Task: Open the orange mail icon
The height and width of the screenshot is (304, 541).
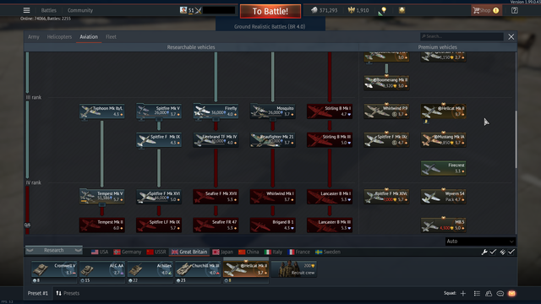Action: 511,293
